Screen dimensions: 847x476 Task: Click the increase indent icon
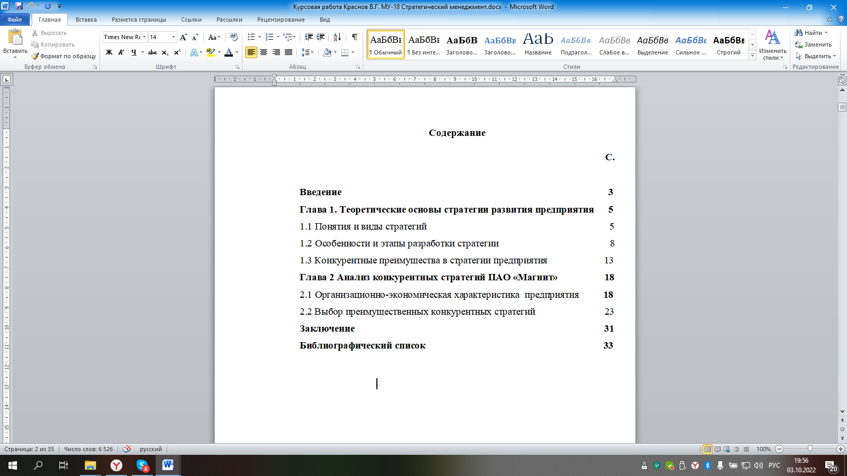click(321, 37)
